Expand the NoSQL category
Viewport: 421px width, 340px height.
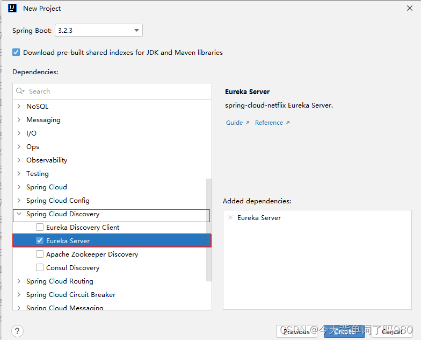click(19, 107)
